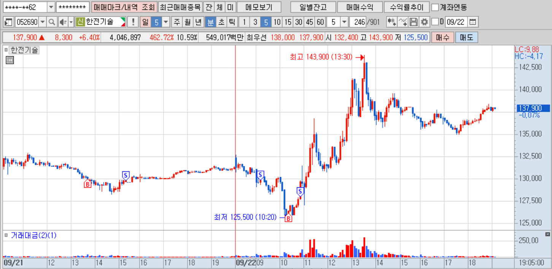Click the 한전기술 chart legend label
This screenshot has height=269, width=552.
point(24,50)
